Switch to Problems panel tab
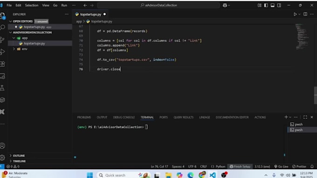The image size is (317, 178). (x=84, y=117)
